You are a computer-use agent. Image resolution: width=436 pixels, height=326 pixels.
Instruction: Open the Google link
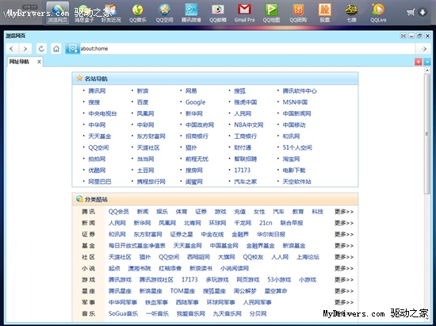pos(195,102)
